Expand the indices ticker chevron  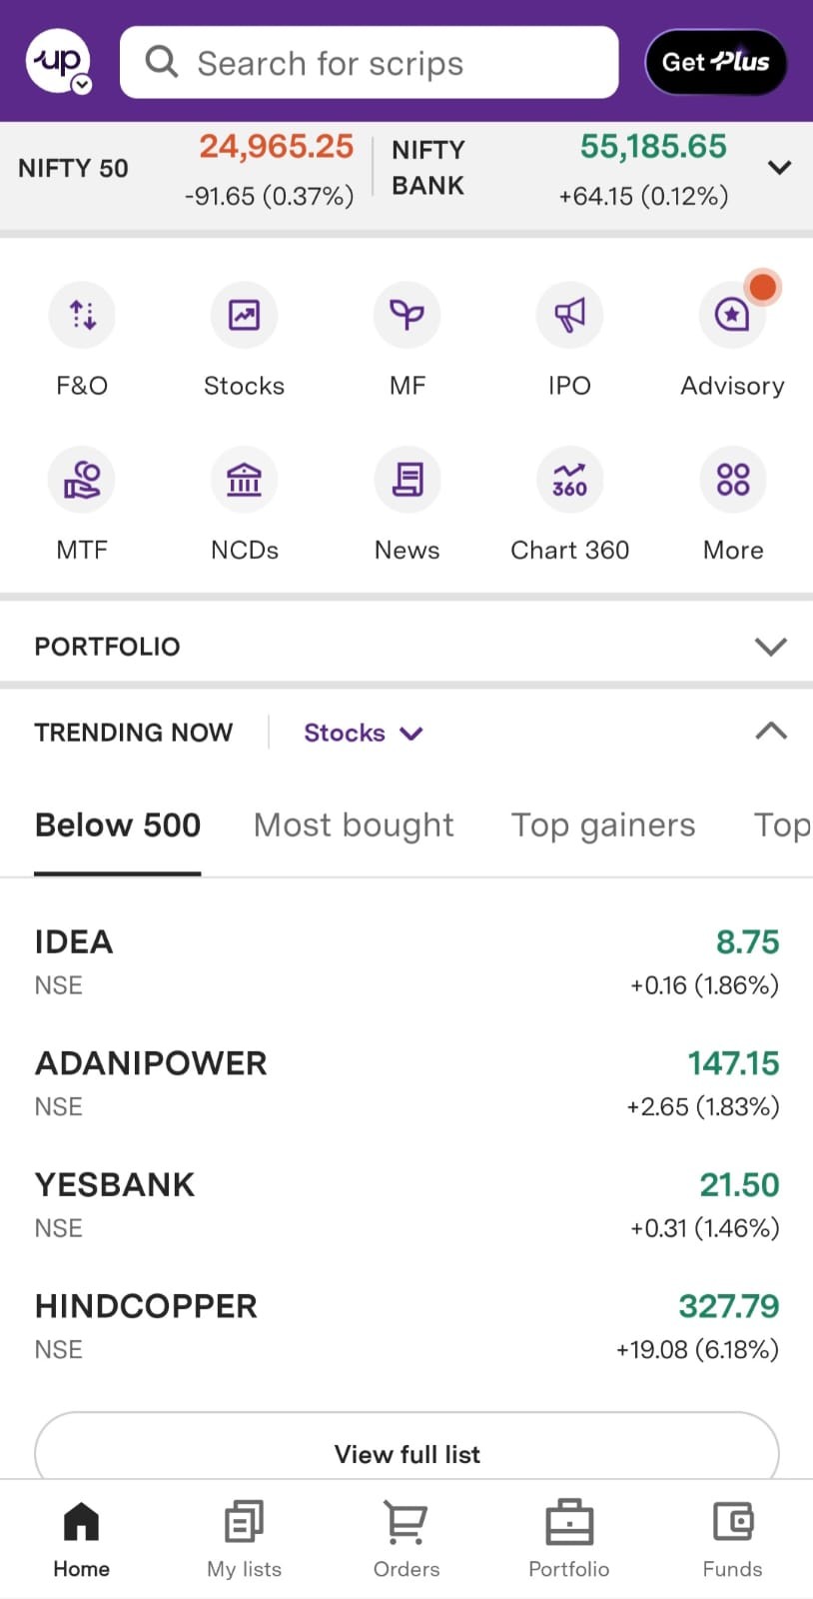779,168
